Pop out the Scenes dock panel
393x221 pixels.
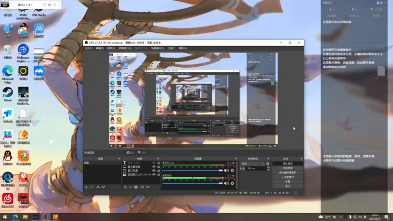(119, 159)
